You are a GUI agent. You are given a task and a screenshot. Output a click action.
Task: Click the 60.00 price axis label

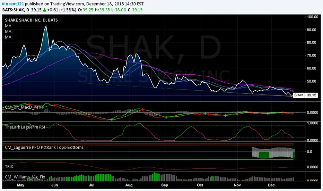coord(312,68)
